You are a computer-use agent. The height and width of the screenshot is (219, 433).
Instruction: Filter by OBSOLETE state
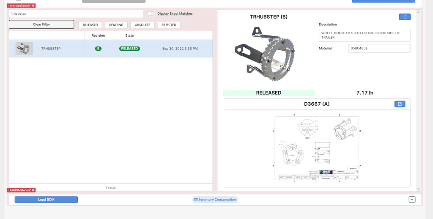pyautogui.click(x=143, y=25)
